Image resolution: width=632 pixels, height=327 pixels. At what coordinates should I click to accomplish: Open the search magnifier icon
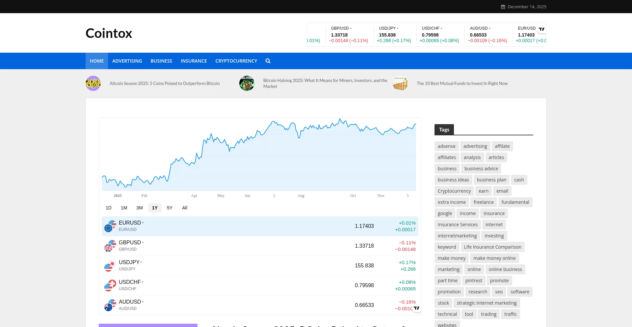point(268,61)
